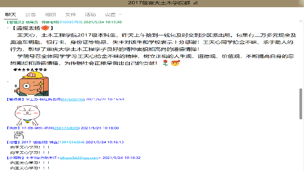The width and height of the screenshot is (304, 171).
Task: Expand the 设置 dropdown
Action: 113,14
